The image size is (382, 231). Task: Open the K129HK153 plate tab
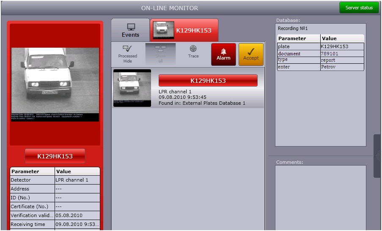tap(184, 30)
